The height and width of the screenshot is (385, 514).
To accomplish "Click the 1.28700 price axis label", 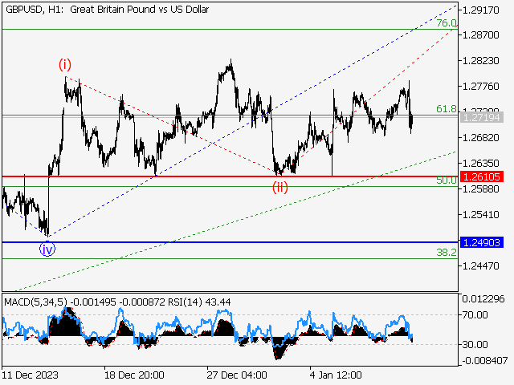I will [x=480, y=34].
